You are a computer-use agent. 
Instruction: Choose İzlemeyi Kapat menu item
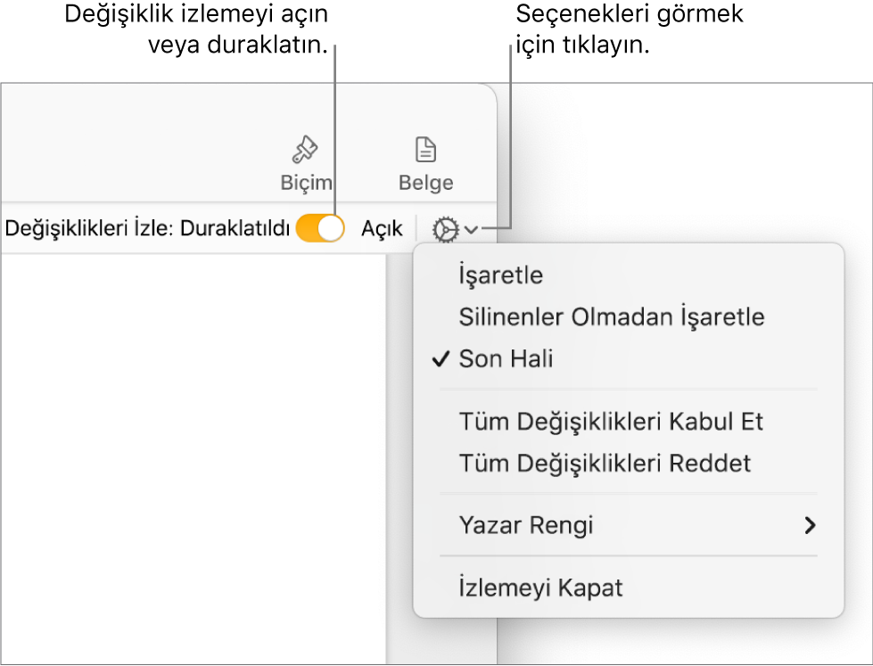(540, 588)
